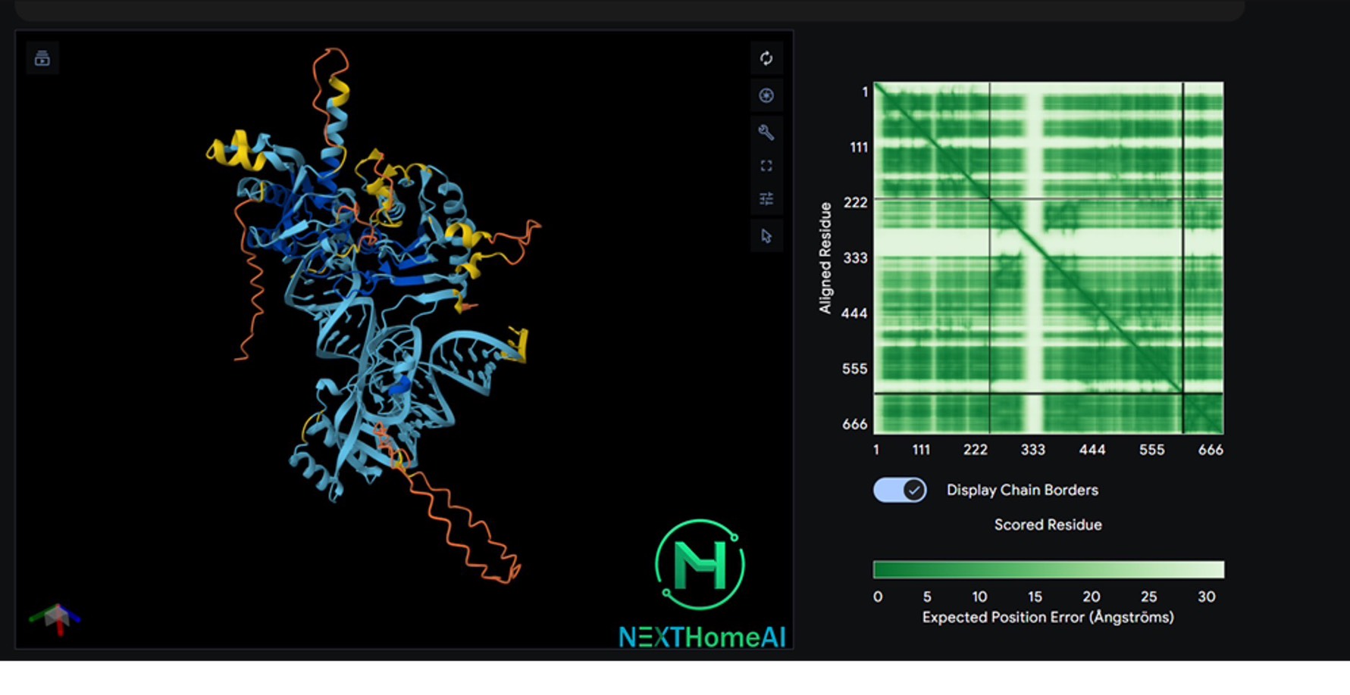This screenshot has width=1350, height=695.
Task: Reset the 3D camera view
Action: [766, 58]
